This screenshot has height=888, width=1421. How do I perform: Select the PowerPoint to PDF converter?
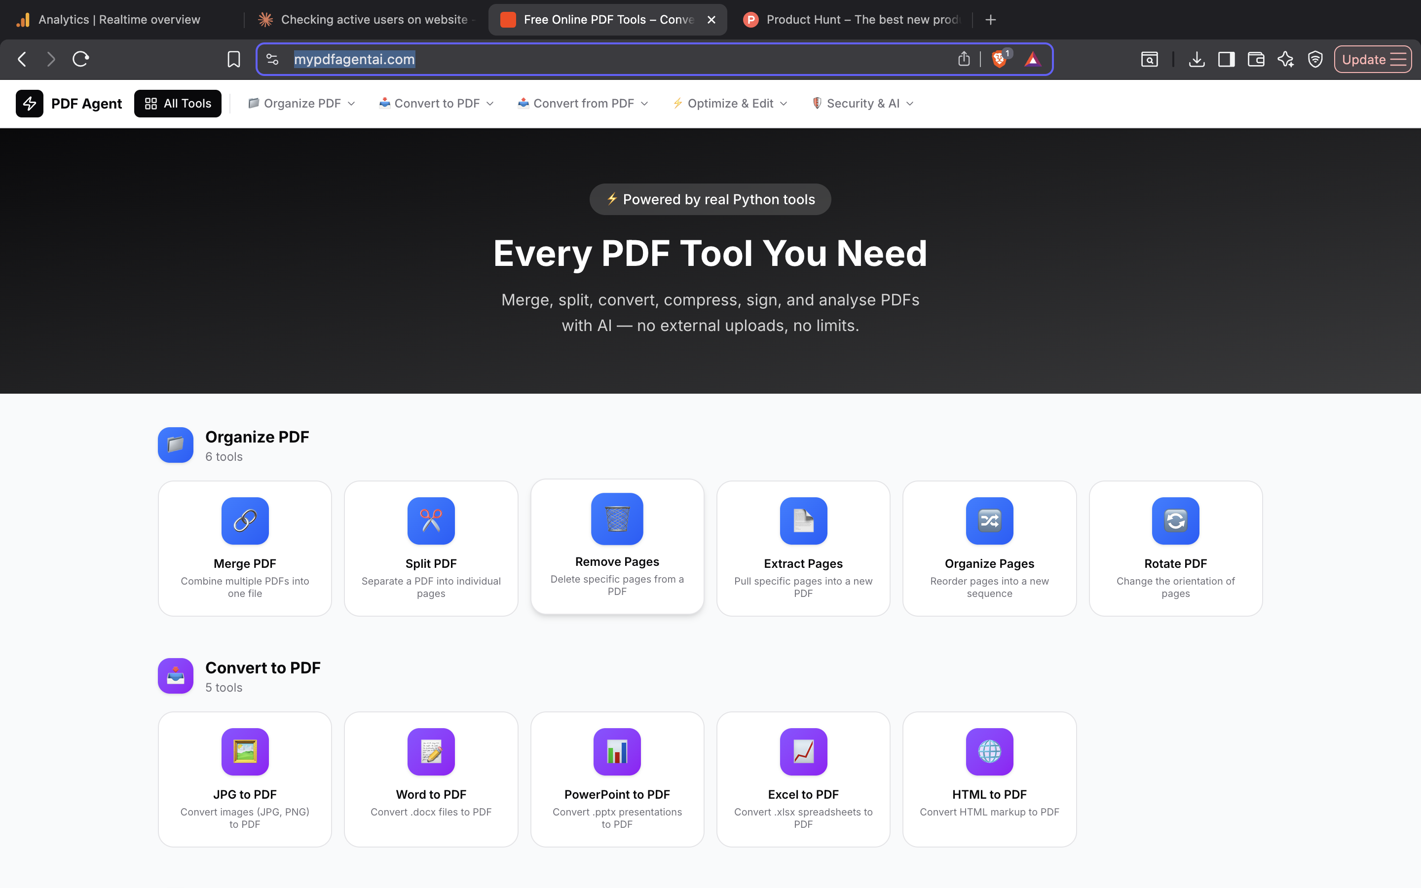[x=616, y=778]
